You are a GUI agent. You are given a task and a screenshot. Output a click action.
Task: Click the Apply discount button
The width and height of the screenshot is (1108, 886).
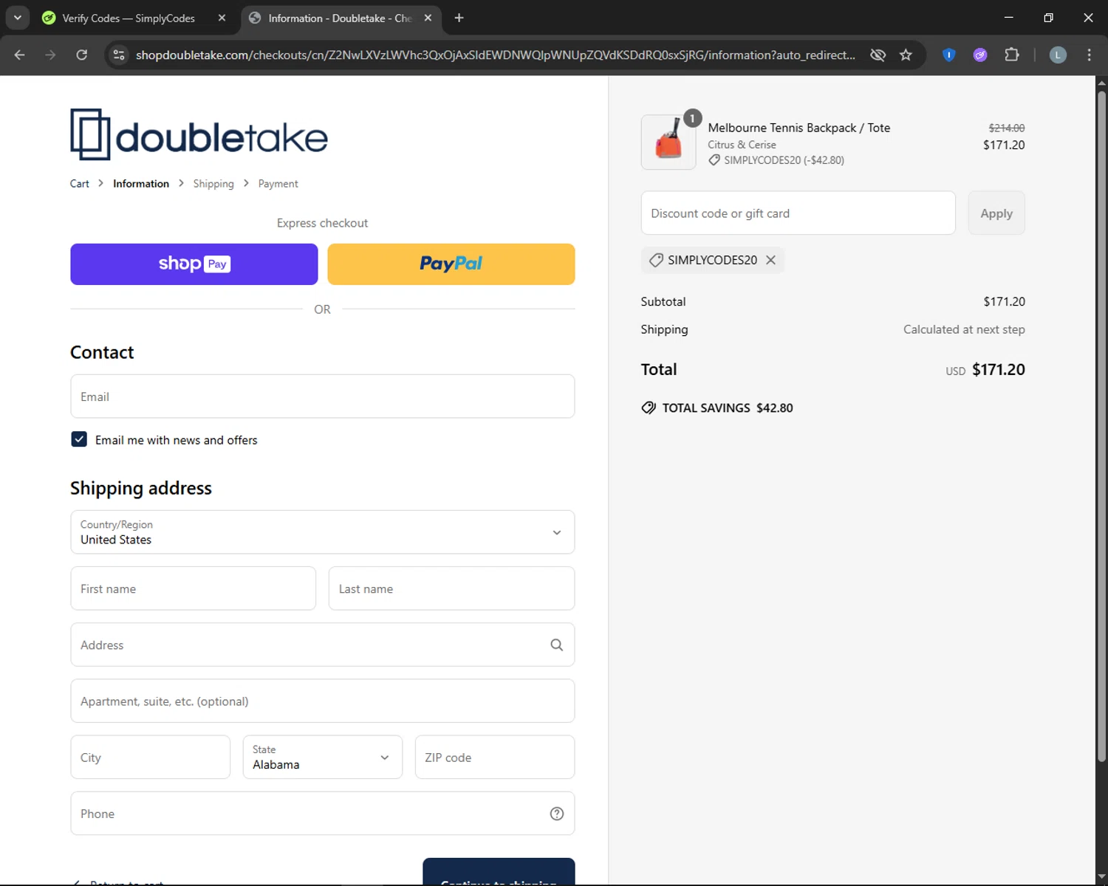996,213
